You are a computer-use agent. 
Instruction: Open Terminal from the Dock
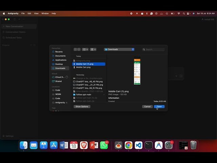click(149, 145)
